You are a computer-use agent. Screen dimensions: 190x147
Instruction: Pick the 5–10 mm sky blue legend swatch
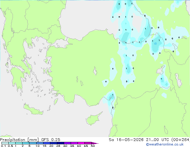(33, 143)
